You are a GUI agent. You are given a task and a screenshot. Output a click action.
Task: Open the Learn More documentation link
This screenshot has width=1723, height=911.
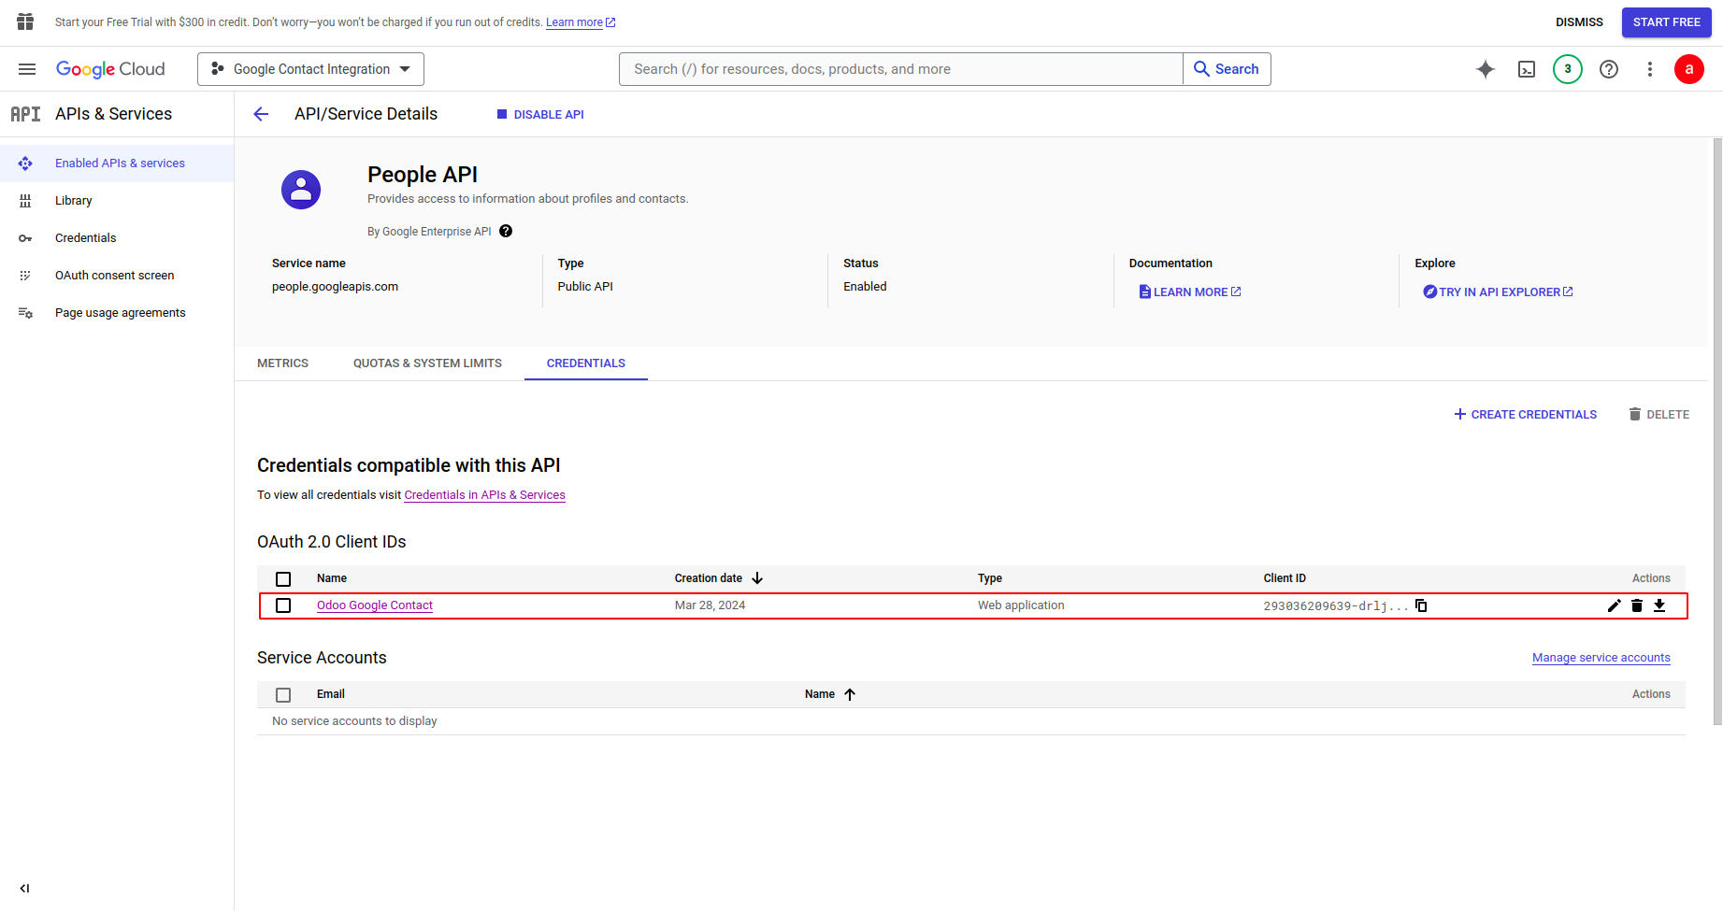1190,292
